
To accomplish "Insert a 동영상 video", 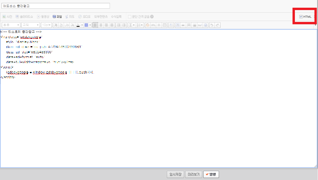I will pyautogui.click(x=43, y=17).
